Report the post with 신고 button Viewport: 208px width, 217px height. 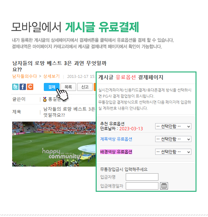click(x=85, y=87)
